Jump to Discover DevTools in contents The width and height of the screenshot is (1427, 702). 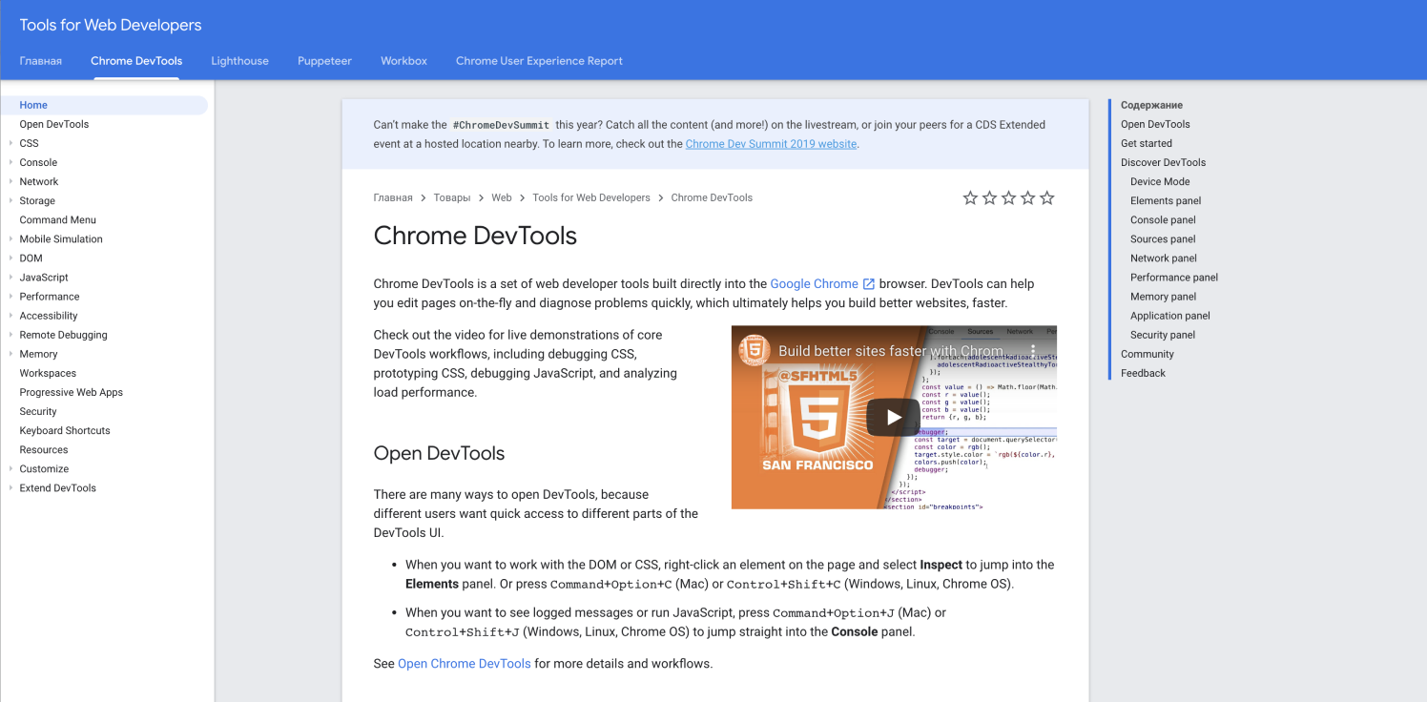pos(1163,162)
